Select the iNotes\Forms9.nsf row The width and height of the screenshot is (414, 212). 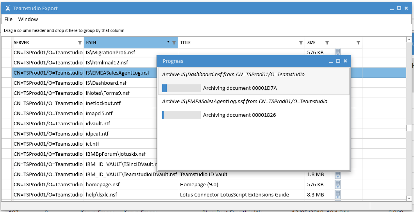108,93
